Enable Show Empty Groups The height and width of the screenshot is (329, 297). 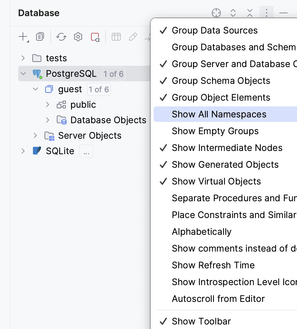click(215, 131)
